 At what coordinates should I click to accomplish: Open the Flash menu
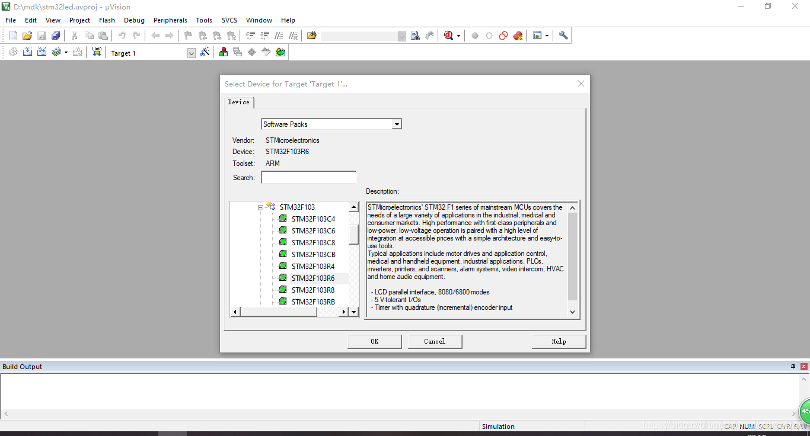(x=107, y=20)
